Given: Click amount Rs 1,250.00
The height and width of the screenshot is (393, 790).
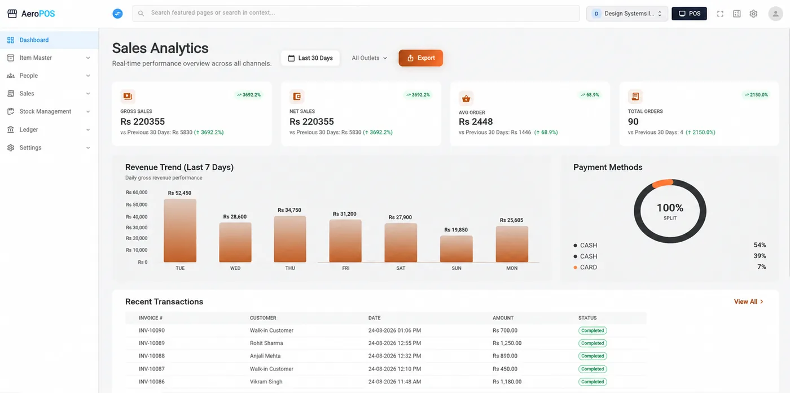Looking at the screenshot, I should tap(507, 343).
